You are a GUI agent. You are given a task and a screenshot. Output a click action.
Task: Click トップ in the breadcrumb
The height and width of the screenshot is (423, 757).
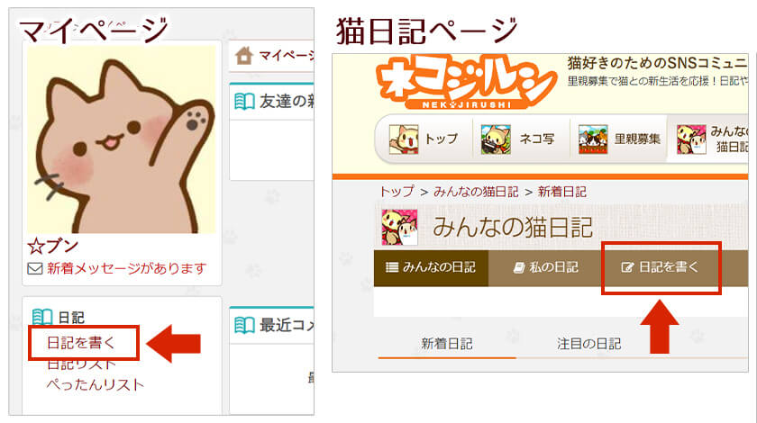coord(397,192)
